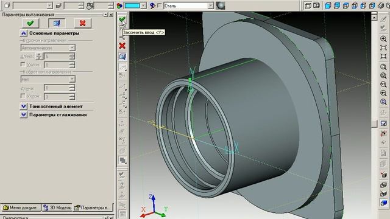Click the forward Длина spinner arrows
Screen dimensions: 390x219
point(72,57)
